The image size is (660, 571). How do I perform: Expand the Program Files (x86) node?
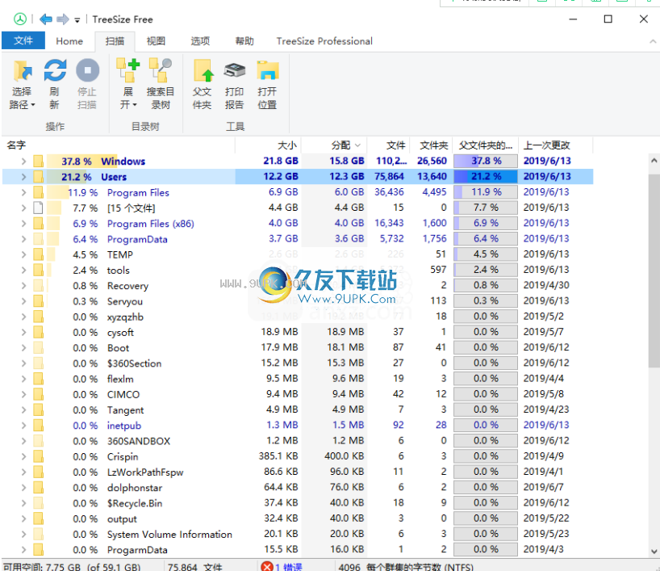coord(24,224)
